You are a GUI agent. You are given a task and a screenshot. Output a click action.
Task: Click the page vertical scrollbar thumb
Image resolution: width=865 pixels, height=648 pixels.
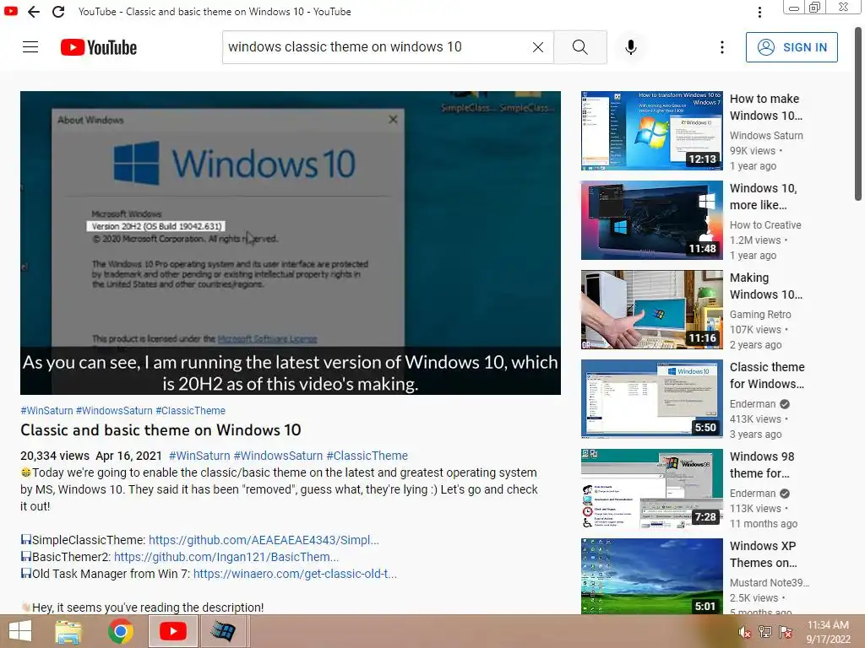[858, 113]
